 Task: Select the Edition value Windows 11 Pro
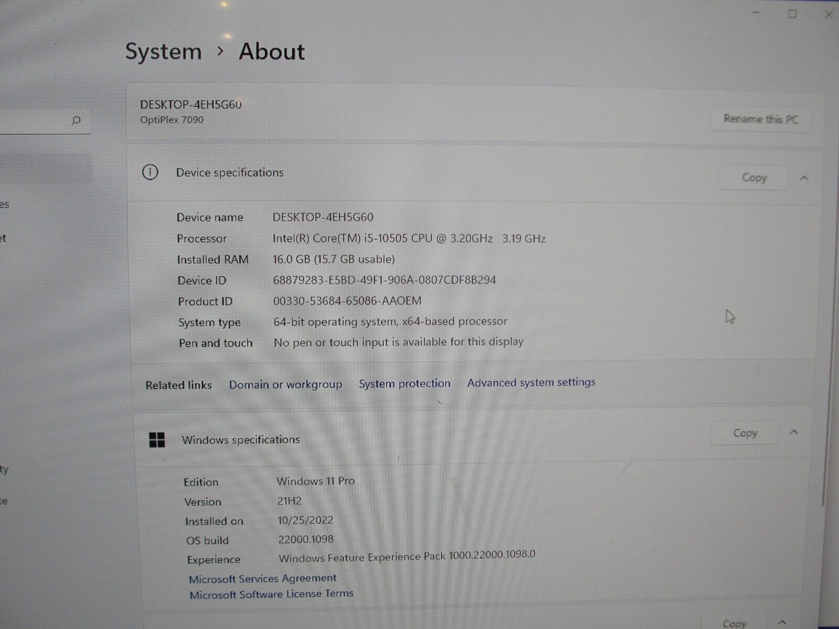(316, 481)
